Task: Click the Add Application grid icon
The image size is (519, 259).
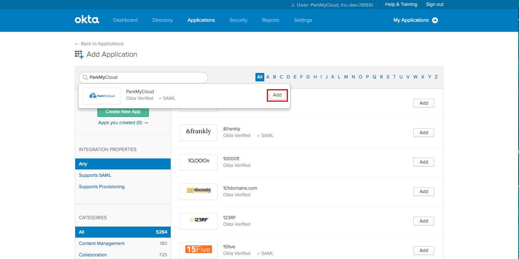Action: pyautogui.click(x=79, y=55)
